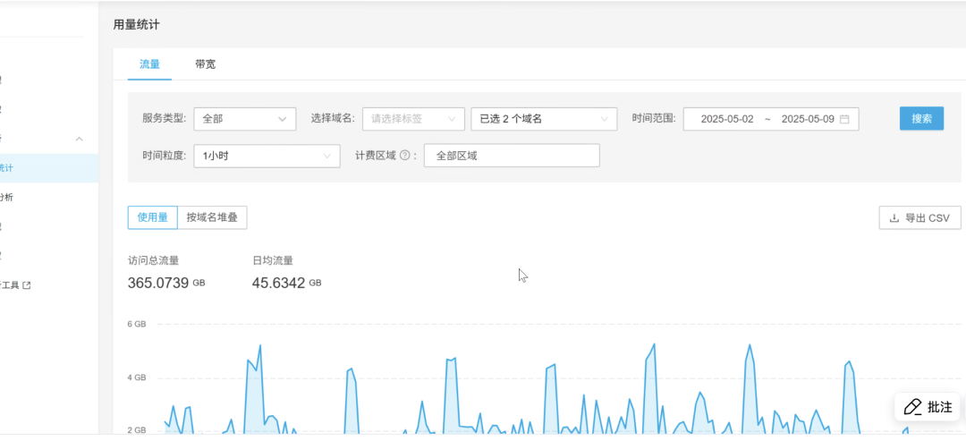Click the 全部区域 billing region field
966x441 pixels.
click(x=512, y=156)
